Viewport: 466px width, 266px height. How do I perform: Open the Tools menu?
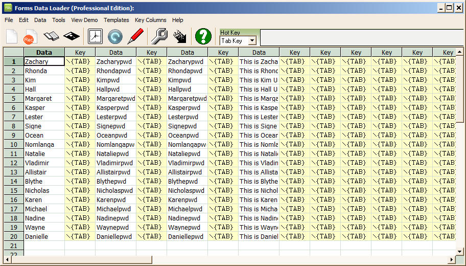tap(59, 20)
